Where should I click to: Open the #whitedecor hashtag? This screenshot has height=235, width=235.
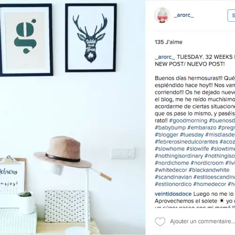pyautogui.click(x=171, y=170)
